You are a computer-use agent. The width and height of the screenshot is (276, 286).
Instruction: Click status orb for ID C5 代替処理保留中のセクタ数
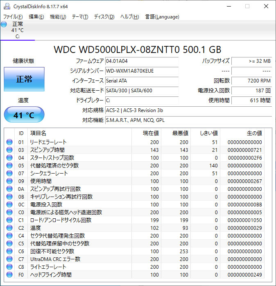point(9,243)
